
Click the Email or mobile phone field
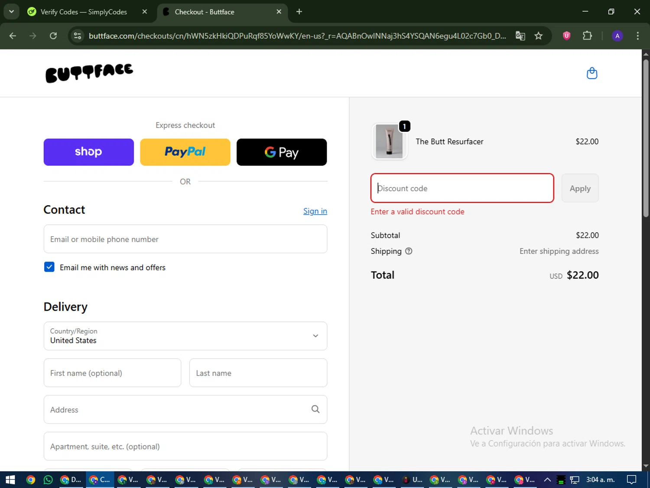(x=185, y=239)
